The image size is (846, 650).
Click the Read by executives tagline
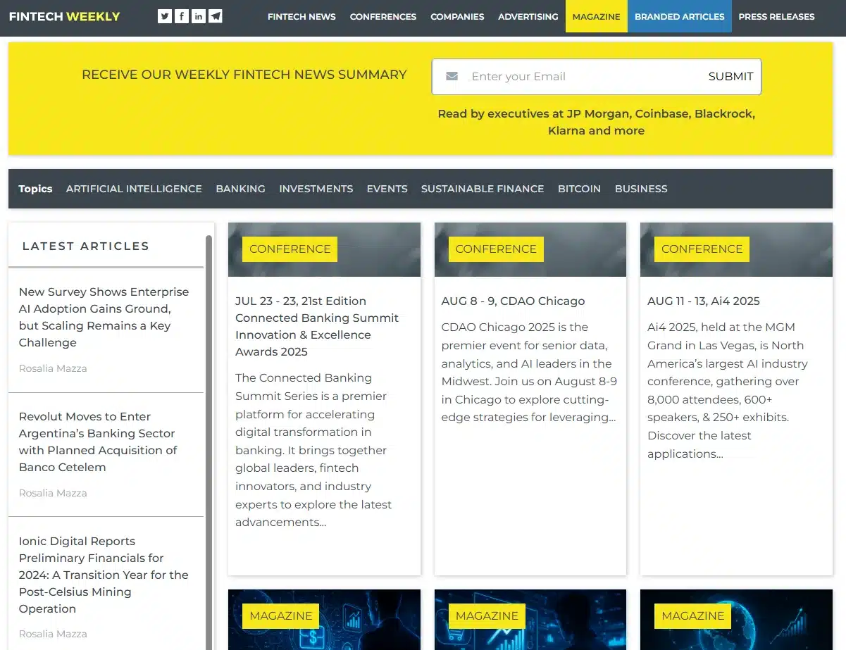596,122
